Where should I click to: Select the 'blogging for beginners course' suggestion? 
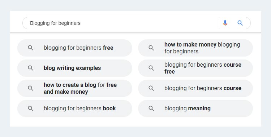[x=195, y=88]
